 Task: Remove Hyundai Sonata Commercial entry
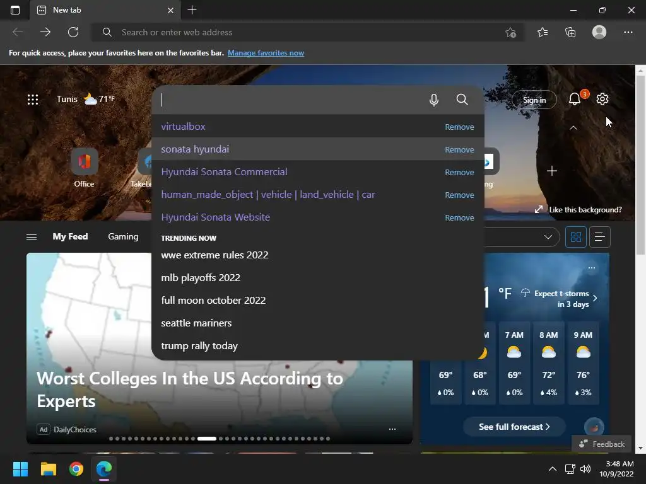pyautogui.click(x=459, y=173)
